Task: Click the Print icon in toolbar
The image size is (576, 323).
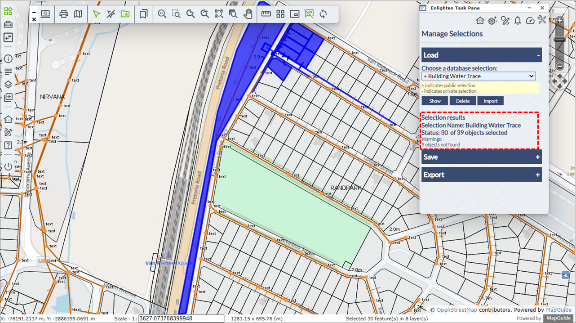Action: tap(64, 14)
